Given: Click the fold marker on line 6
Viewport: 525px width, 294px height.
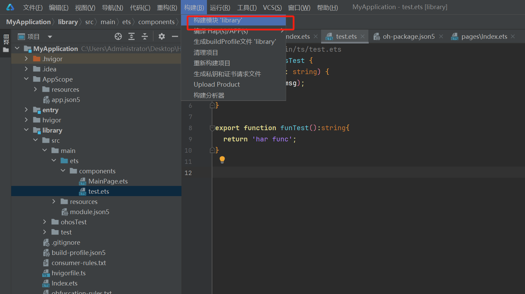Looking at the screenshot, I should pyautogui.click(x=212, y=105).
